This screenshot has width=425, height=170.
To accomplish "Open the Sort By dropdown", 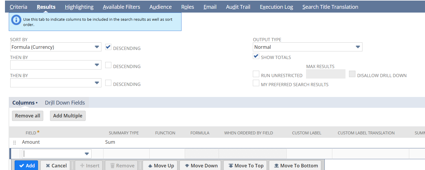I will click(56, 47).
